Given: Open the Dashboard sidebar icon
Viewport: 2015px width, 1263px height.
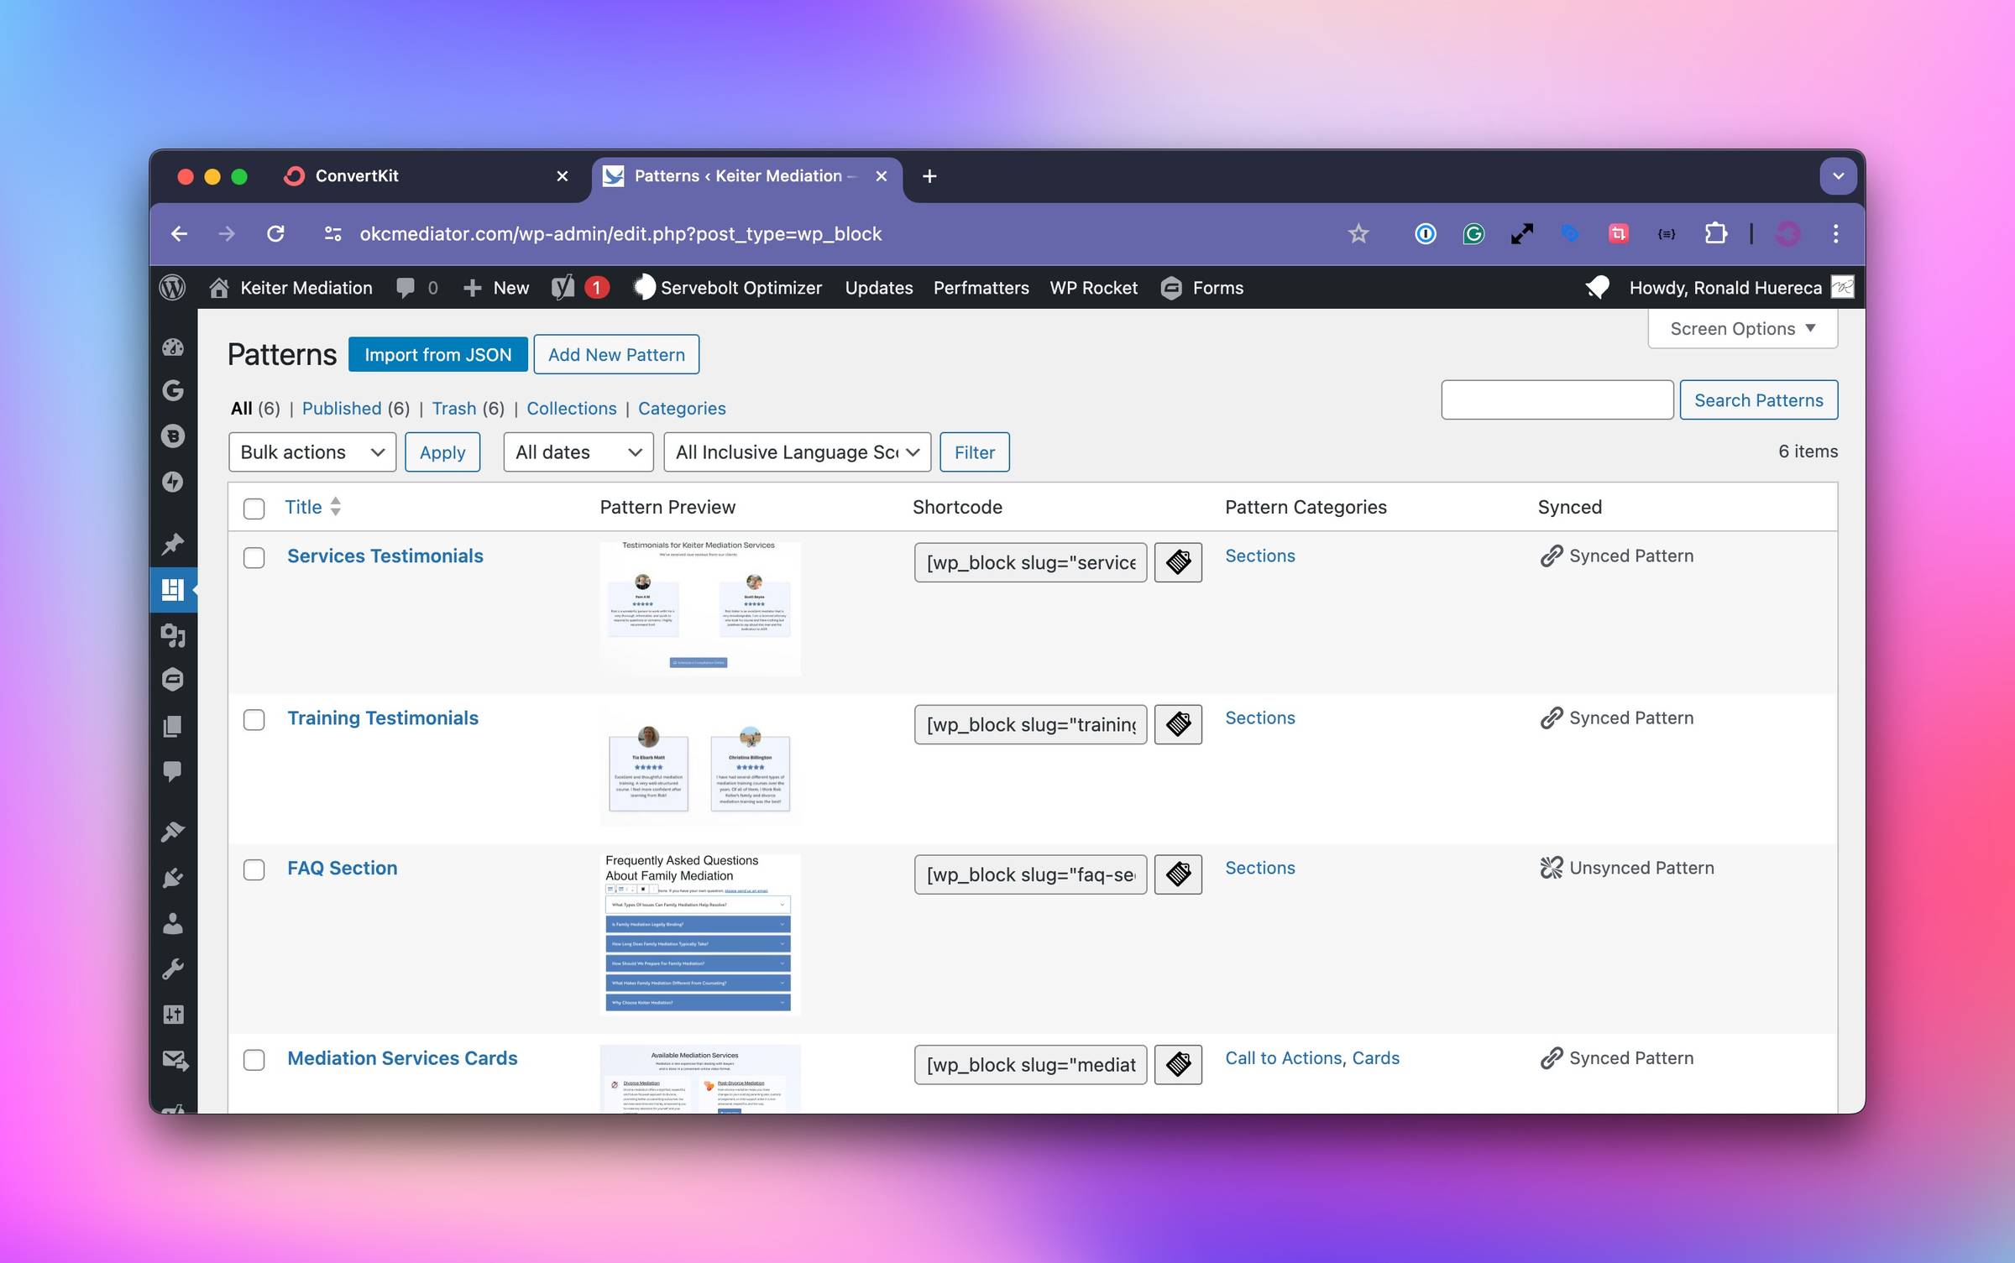Looking at the screenshot, I should click(x=173, y=347).
